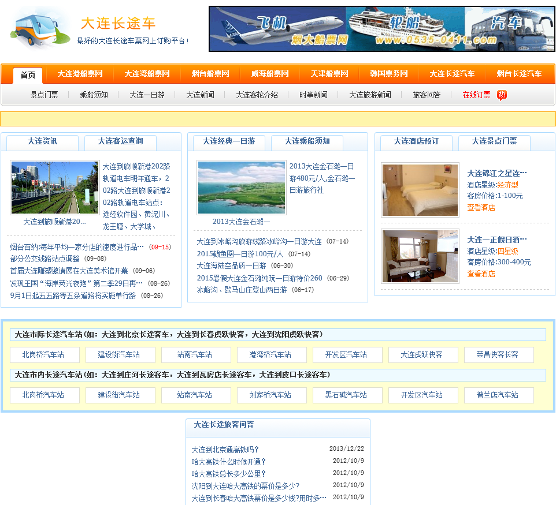Image resolution: width=556 pixels, height=505 pixels.
Task: Click 大连虎跃快客 station button
Action: coord(424,355)
